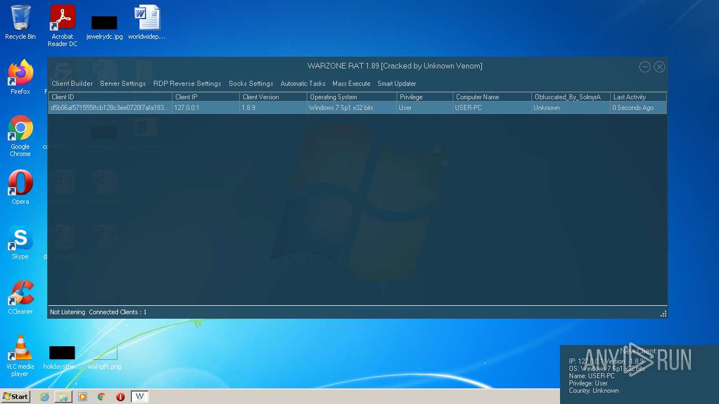Screen dimensions: 719x404
Task: Open the Opera desktop shortcut
Action: (20, 187)
